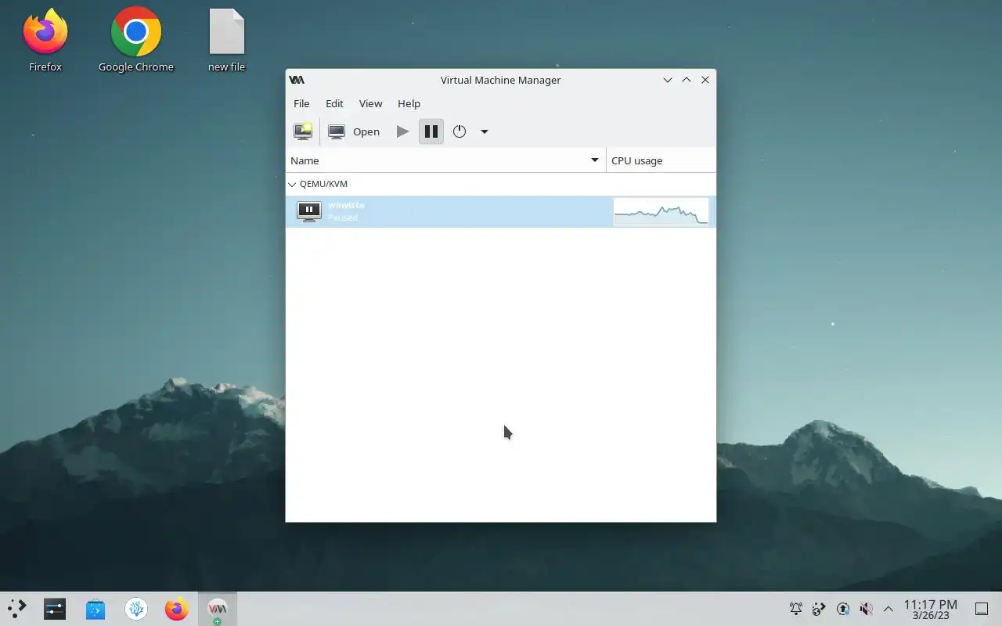Click the muted volume tray icon
This screenshot has height=626, width=1002.
(866, 609)
